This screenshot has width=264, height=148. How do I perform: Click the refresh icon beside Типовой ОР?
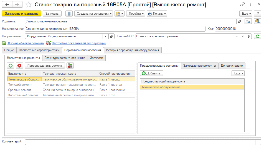[x=258, y=36]
